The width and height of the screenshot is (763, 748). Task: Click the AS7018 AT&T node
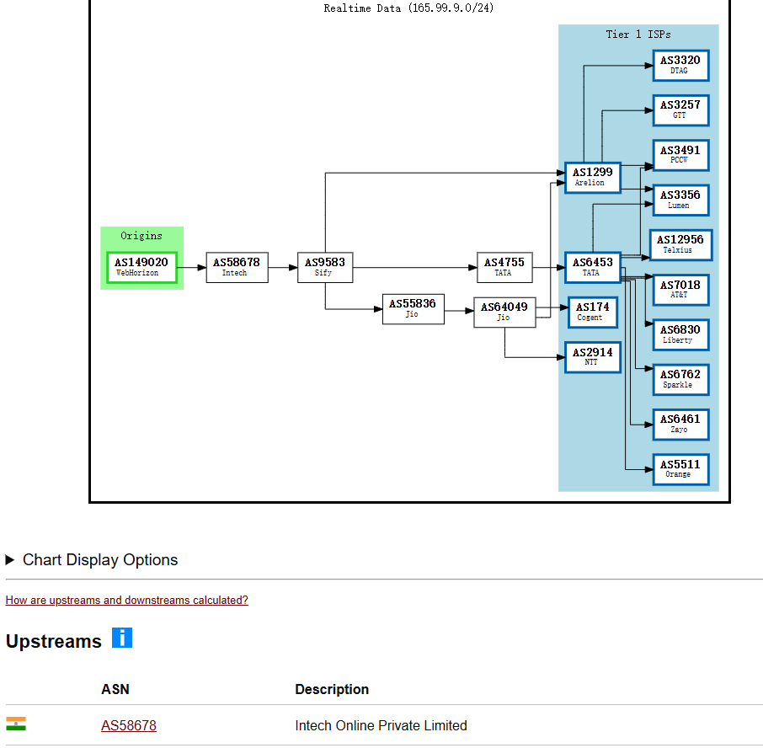pos(680,290)
